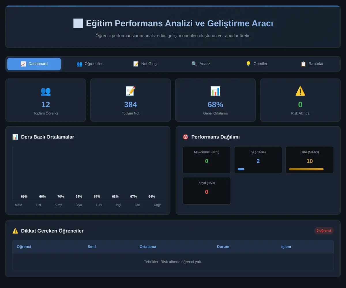Screen dimensions: 346x288
Task: Click the memo icon in Not Girişi tab
Action: (136, 64)
